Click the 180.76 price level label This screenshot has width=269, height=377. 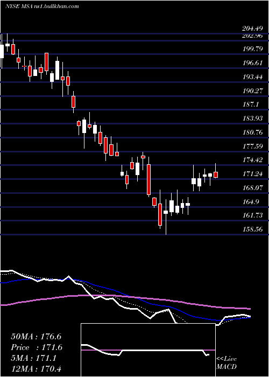(252, 132)
